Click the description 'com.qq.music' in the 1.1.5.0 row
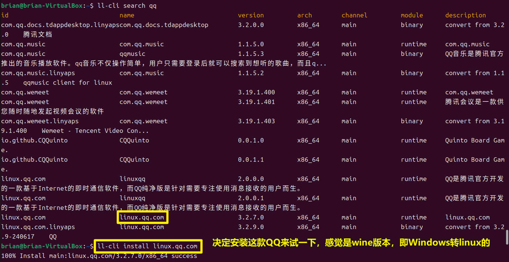Image resolution: width=509 pixels, height=262 pixels. (468, 44)
